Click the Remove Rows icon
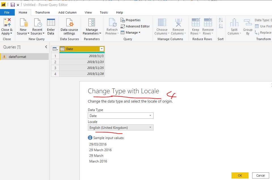This screenshot has height=180, width=272. point(208,22)
